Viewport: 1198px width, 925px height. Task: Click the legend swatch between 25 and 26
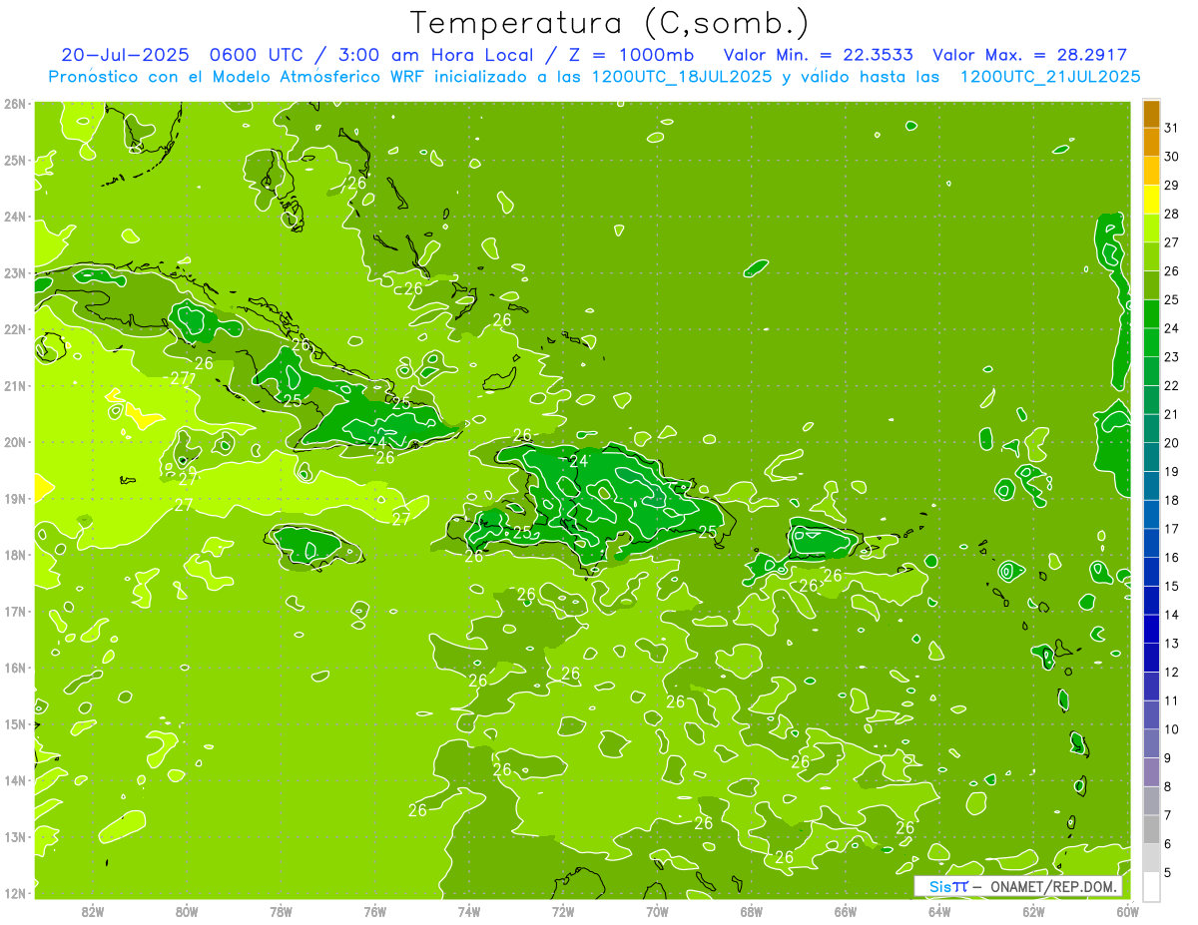[x=1151, y=285]
